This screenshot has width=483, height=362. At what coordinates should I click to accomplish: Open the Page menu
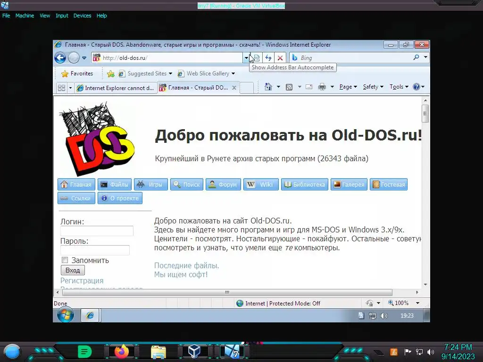pos(348,87)
